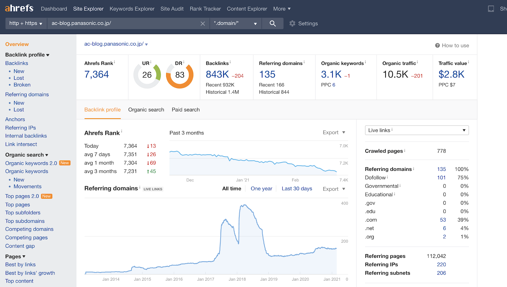Click the Ahrefs logo
This screenshot has height=287, width=507.
pos(19,8)
